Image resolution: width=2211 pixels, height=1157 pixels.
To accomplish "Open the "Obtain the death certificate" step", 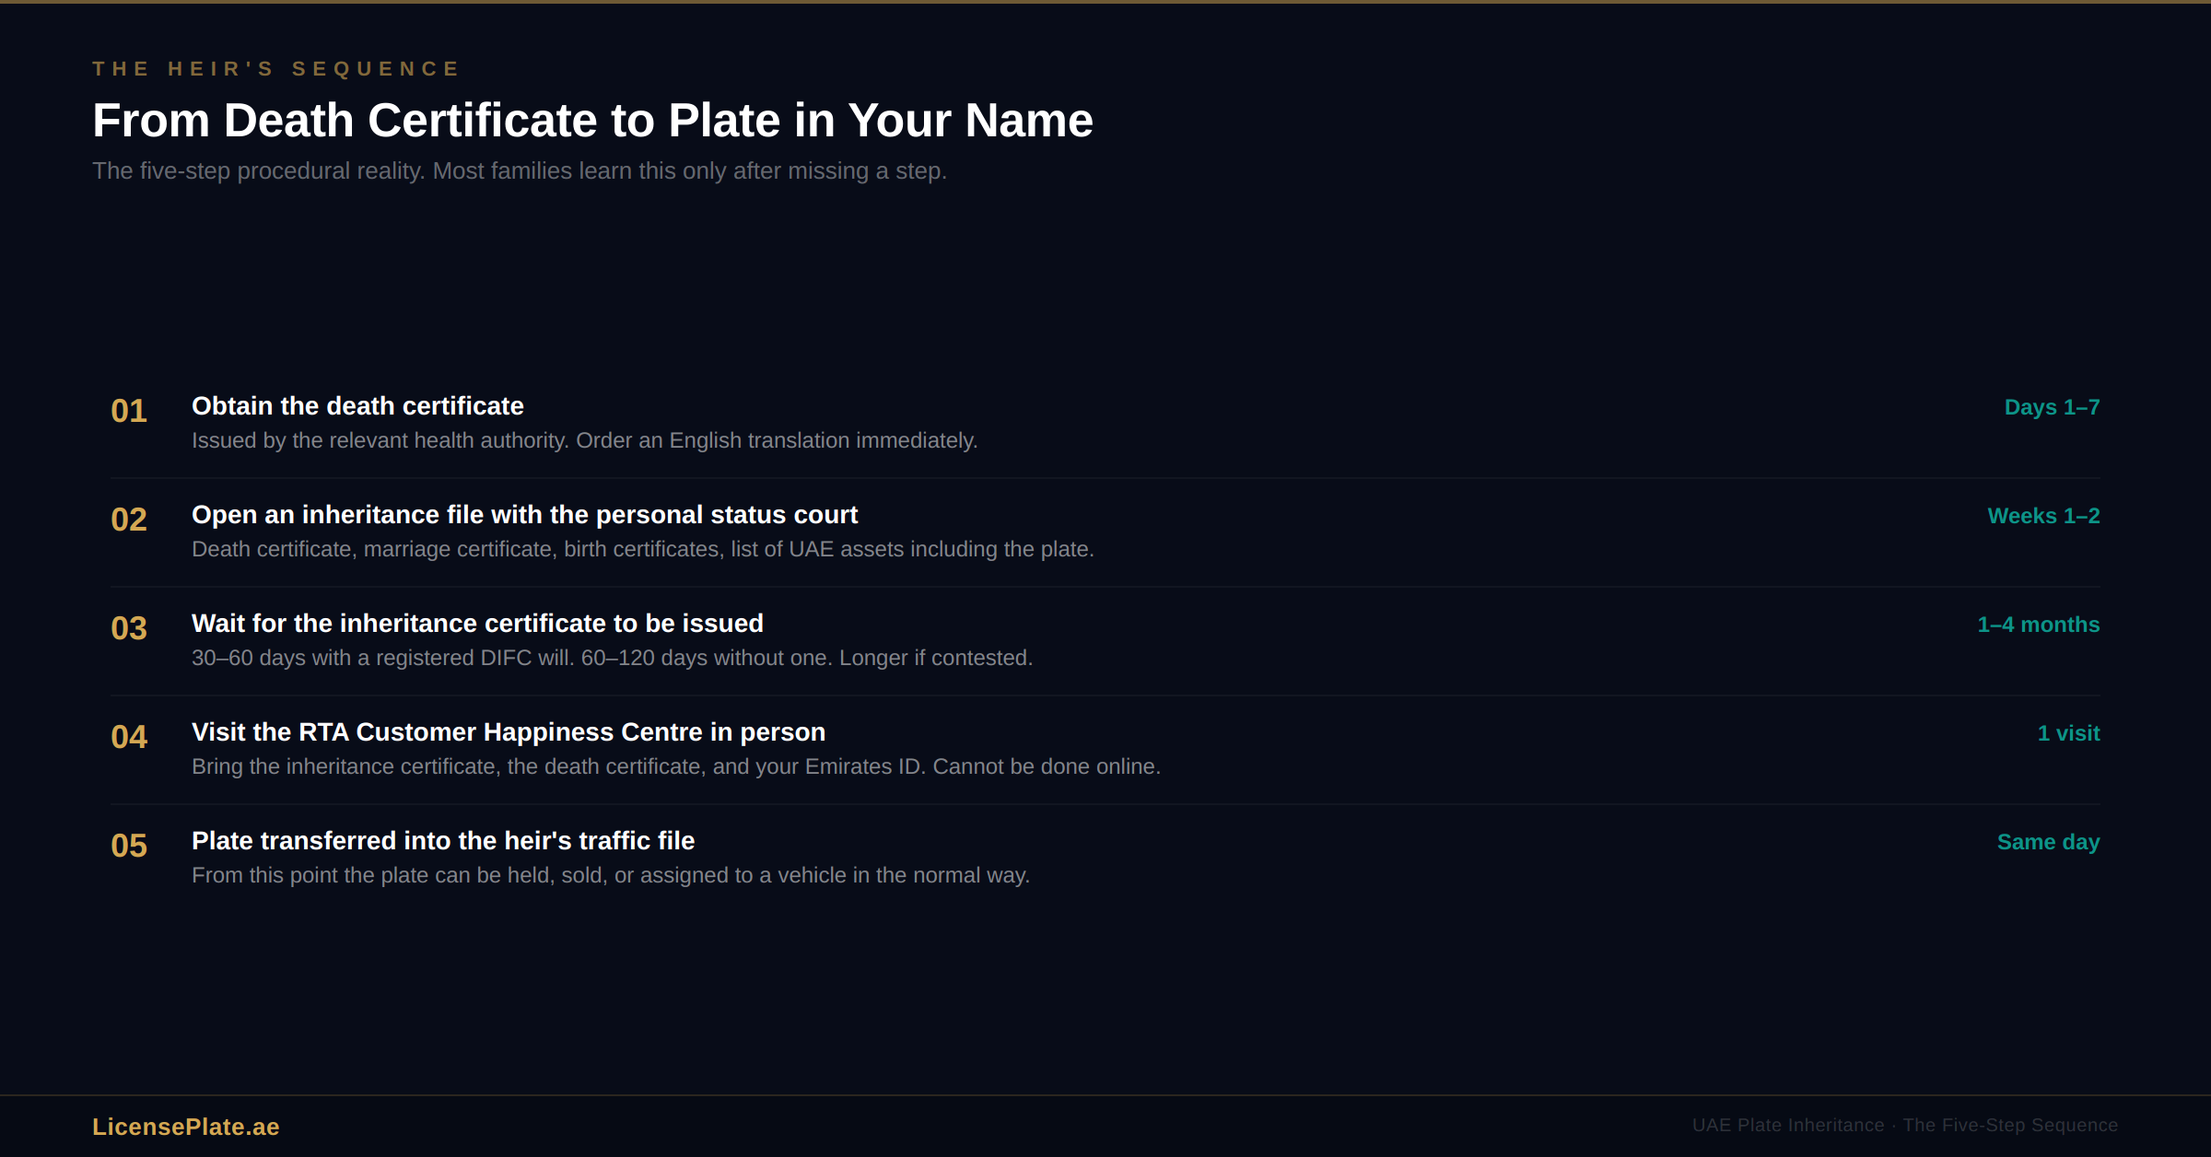I will click(x=357, y=406).
